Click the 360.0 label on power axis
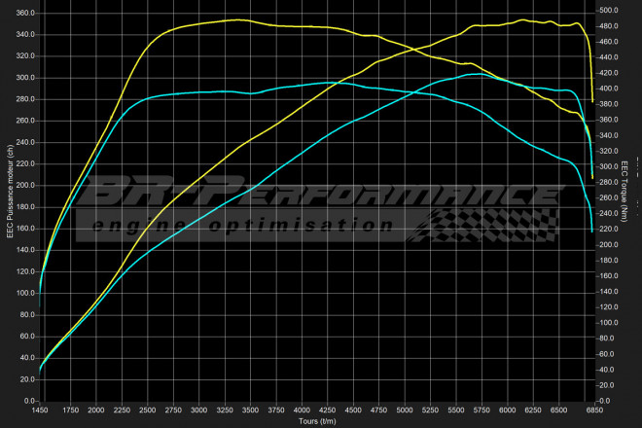This screenshot has width=642, height=428. coord(24,14)
